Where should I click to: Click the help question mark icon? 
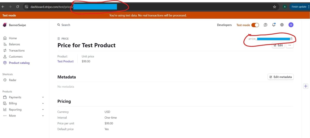[266, 25]
